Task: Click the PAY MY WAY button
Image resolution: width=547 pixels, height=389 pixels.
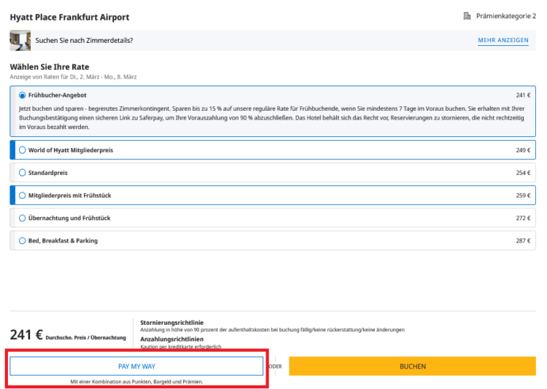Action: point(136,366)
